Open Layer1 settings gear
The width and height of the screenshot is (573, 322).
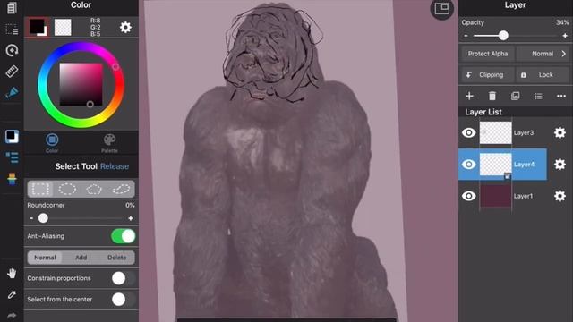click(560, 196)
